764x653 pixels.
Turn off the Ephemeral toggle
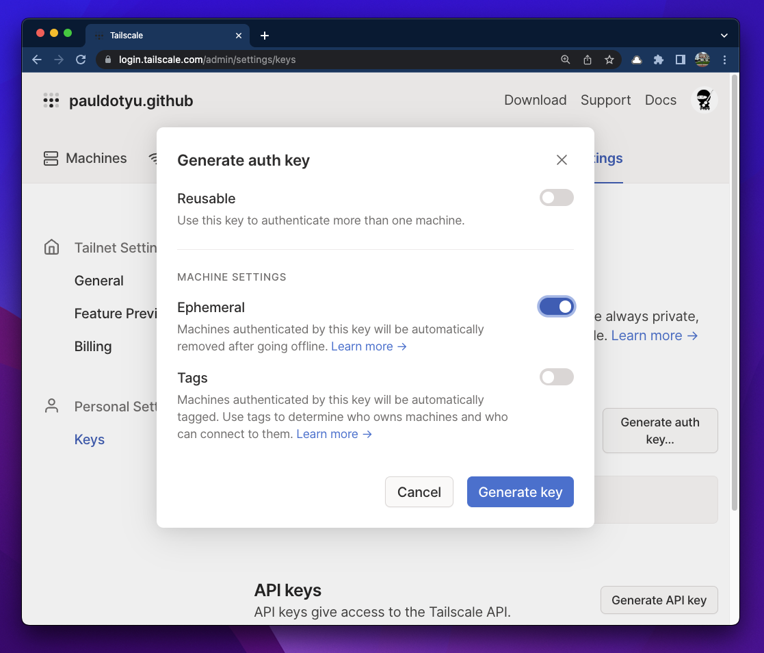click(556, 307)
